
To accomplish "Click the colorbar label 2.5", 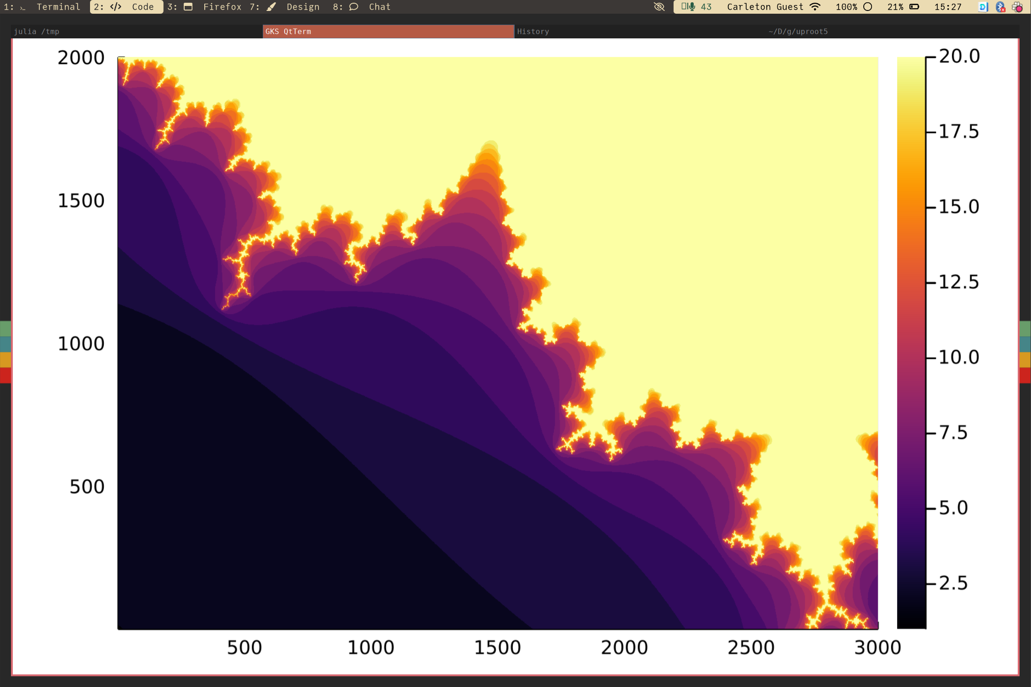I will [x=953, y=583].
